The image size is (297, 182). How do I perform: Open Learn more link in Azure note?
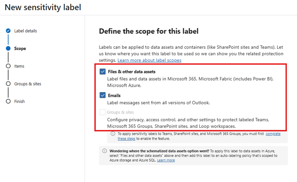tap(166, 160)
